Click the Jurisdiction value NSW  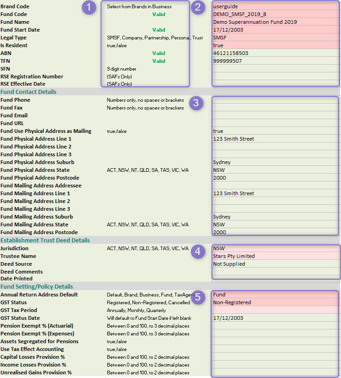pos(276,248)
